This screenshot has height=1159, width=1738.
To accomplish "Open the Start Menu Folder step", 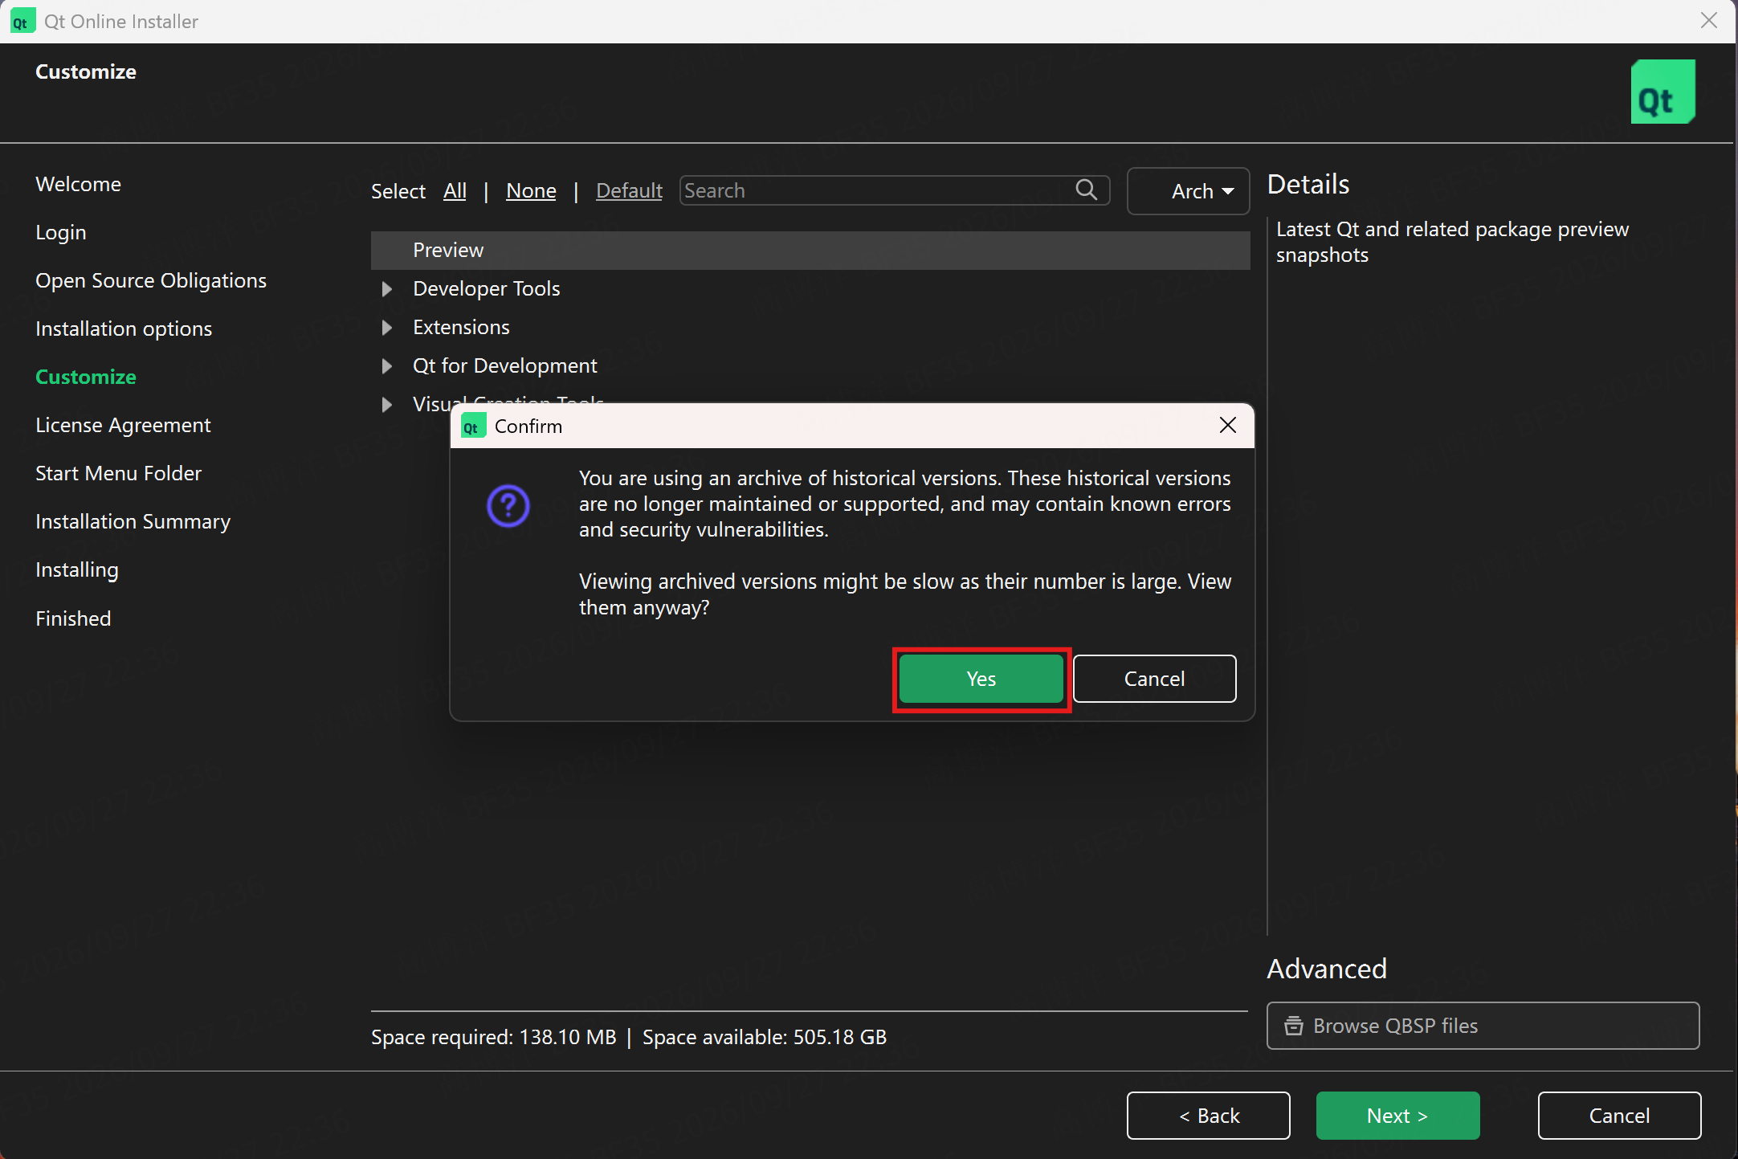I will coord(118,473).
